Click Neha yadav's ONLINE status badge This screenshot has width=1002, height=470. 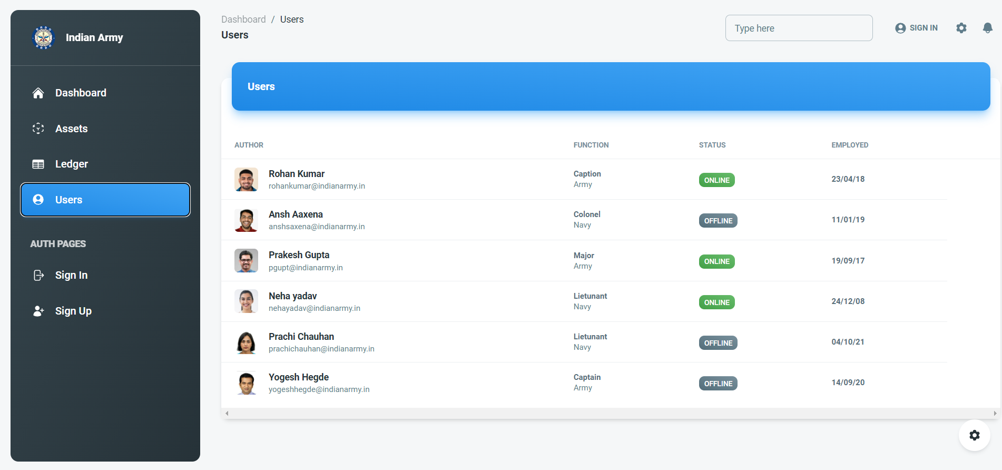tap(717, 302)
